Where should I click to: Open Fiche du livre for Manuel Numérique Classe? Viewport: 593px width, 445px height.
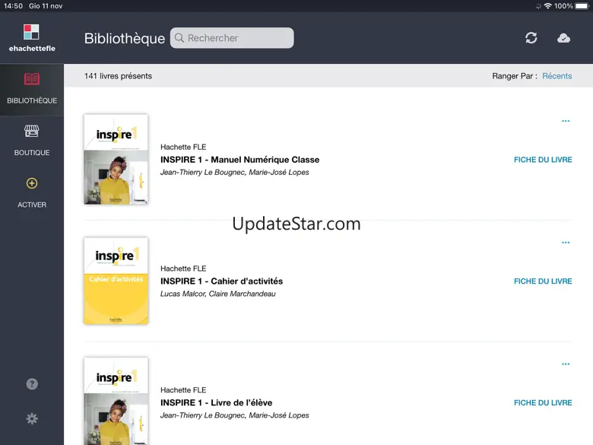(x=543, y=160)
